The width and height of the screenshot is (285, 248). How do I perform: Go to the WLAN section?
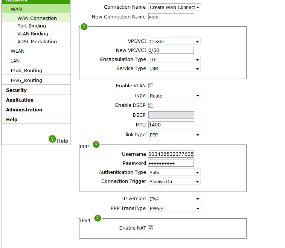pyautogui.click(x=18, y=51)
